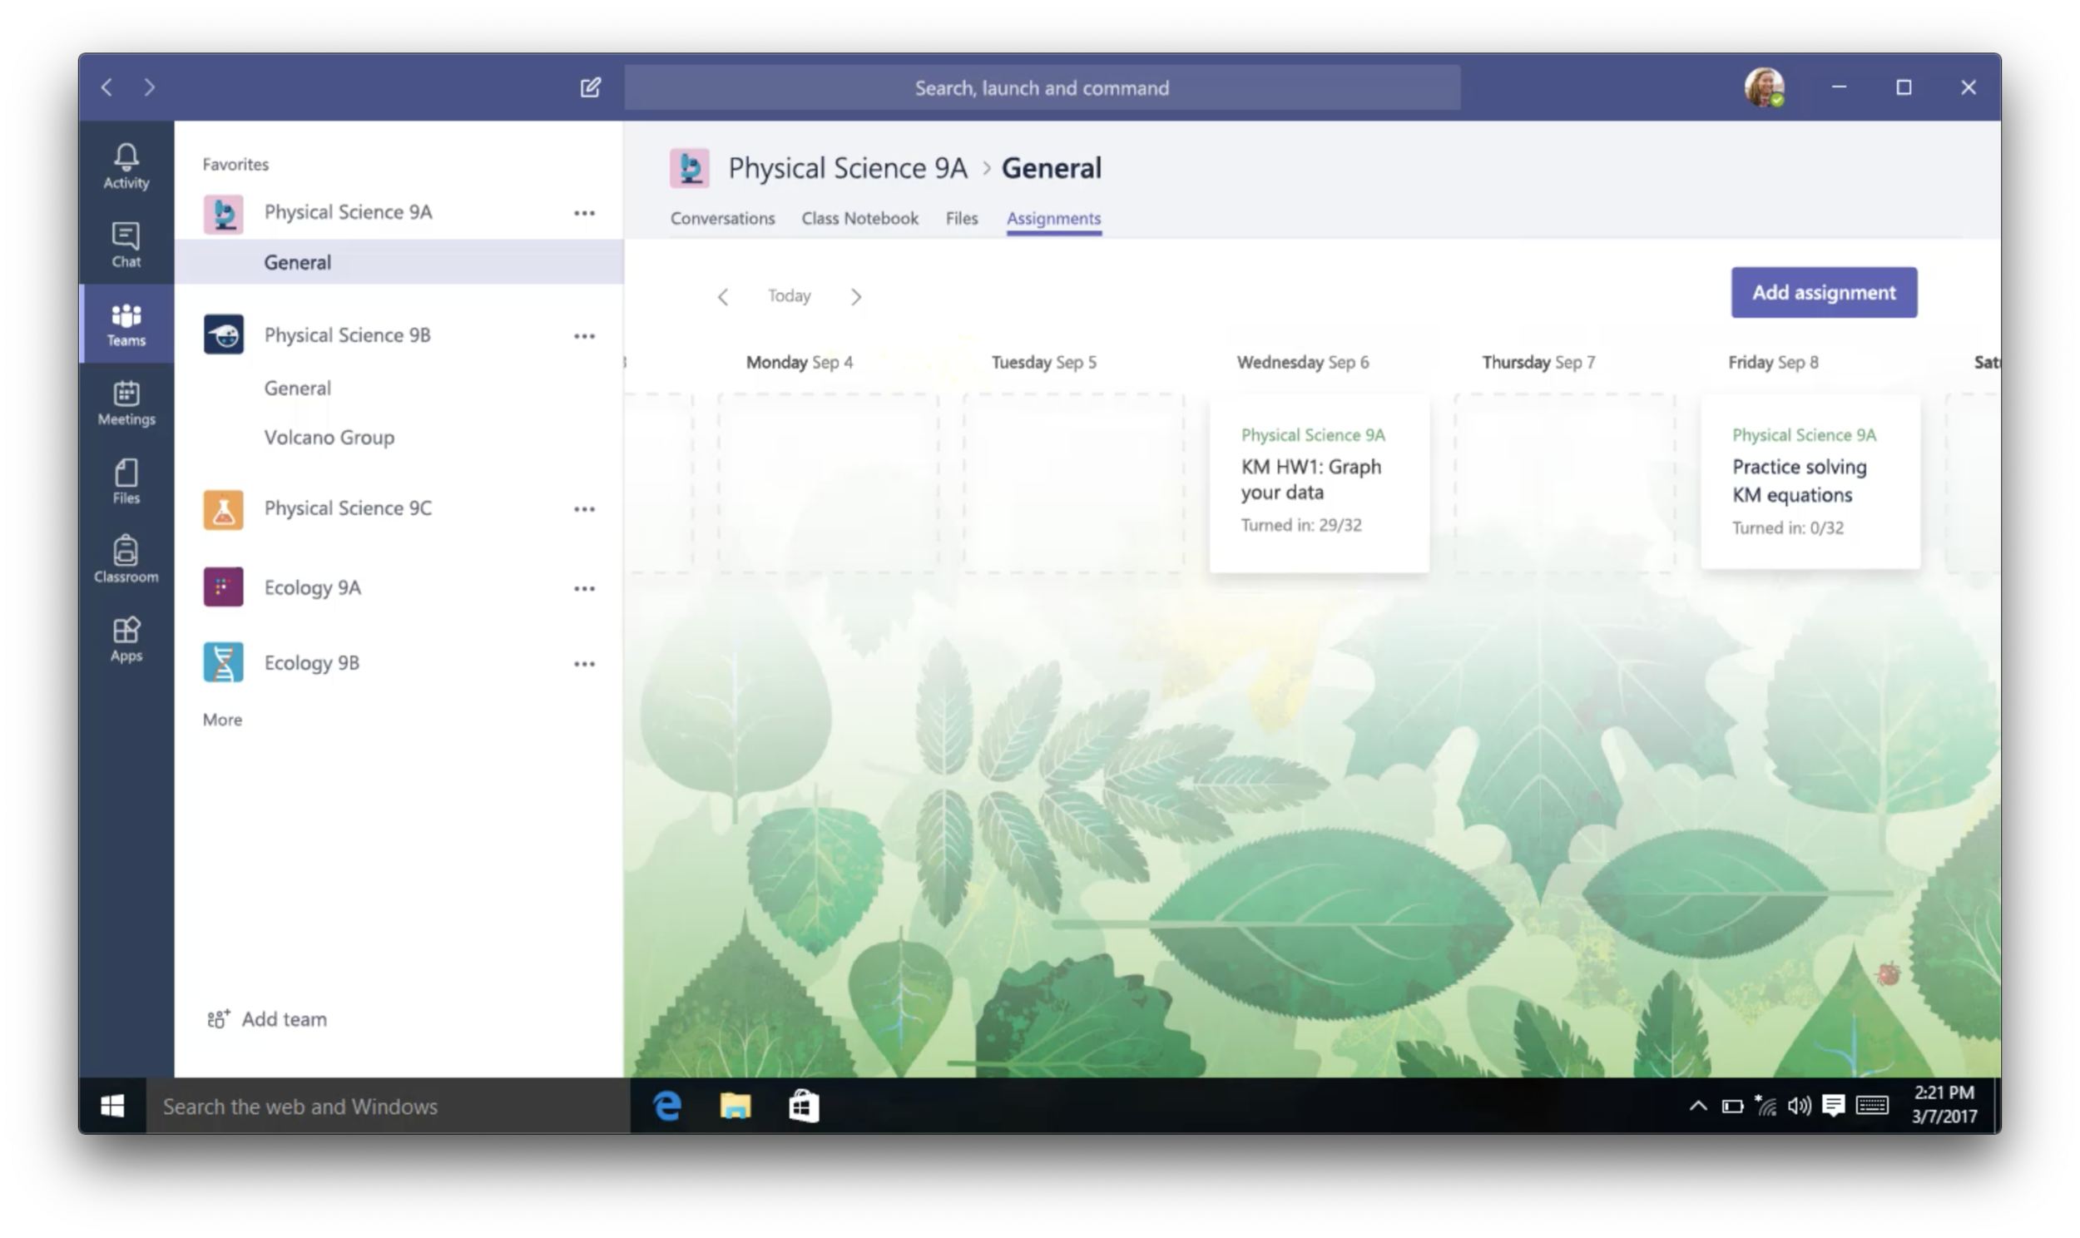Go to the Meetings calendar icon

pyautogui.click(x=126, y=402)
